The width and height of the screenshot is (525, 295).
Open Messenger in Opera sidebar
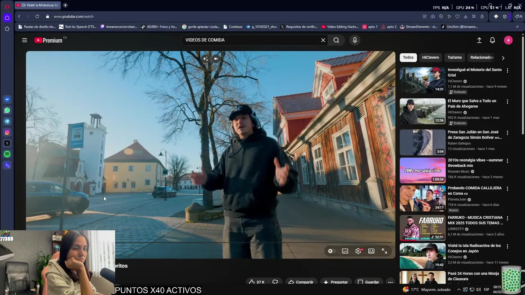coord(7,100)
